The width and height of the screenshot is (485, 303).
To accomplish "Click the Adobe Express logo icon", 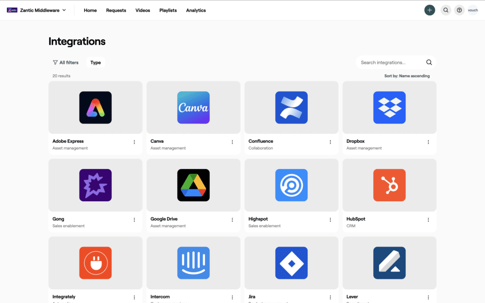I will [x=95, y=107].
